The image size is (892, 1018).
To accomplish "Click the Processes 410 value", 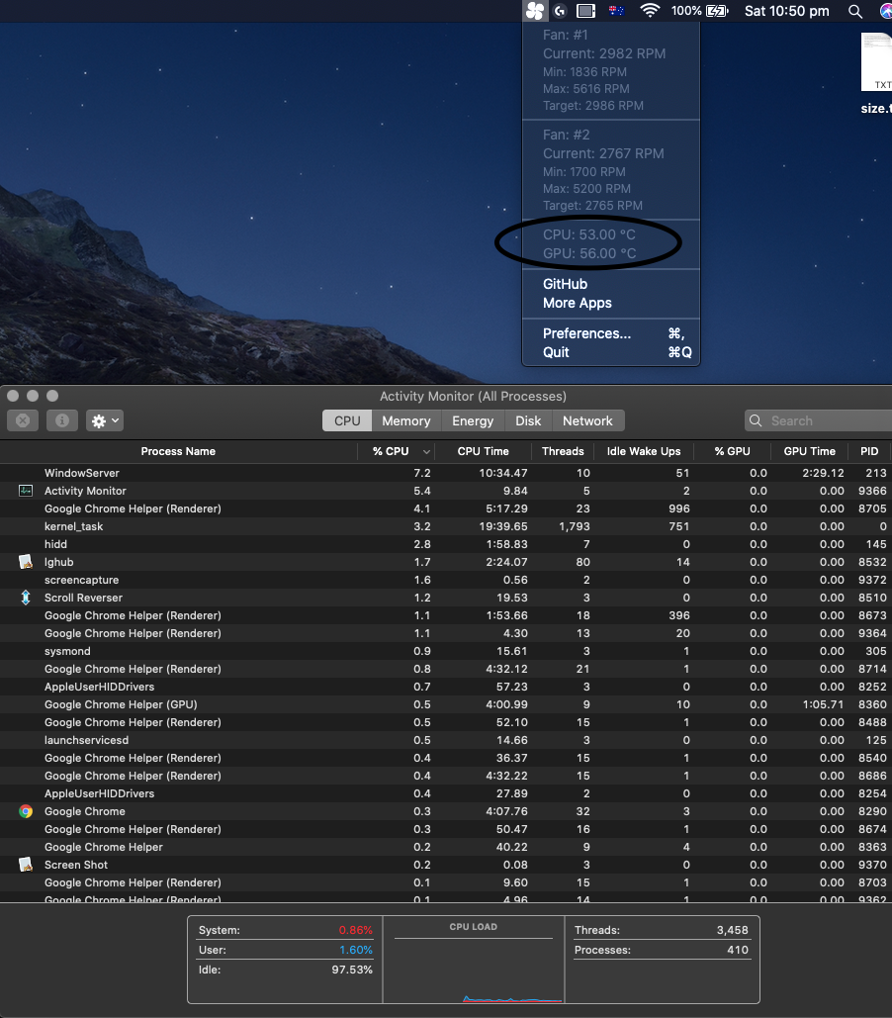I will coord(738,950).
